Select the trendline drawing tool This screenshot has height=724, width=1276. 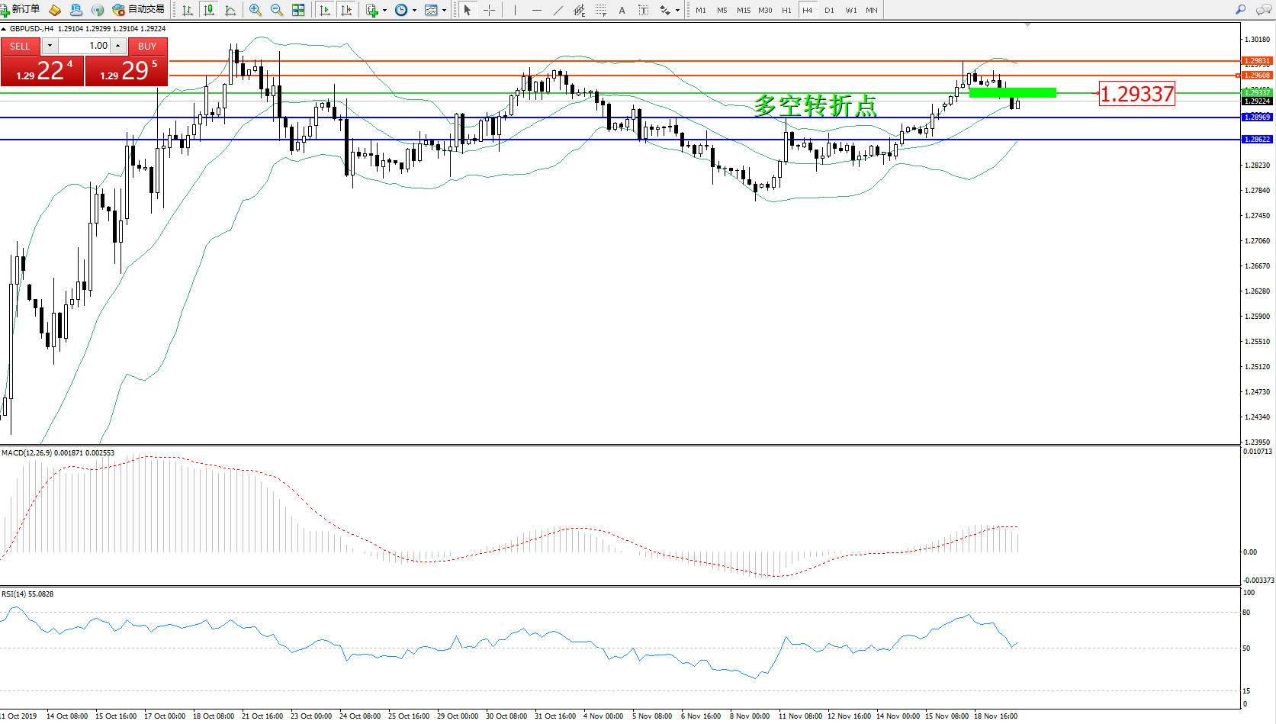click(x=558, y=10)
